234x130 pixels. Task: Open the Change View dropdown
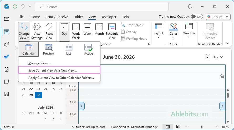pos(24,31)
